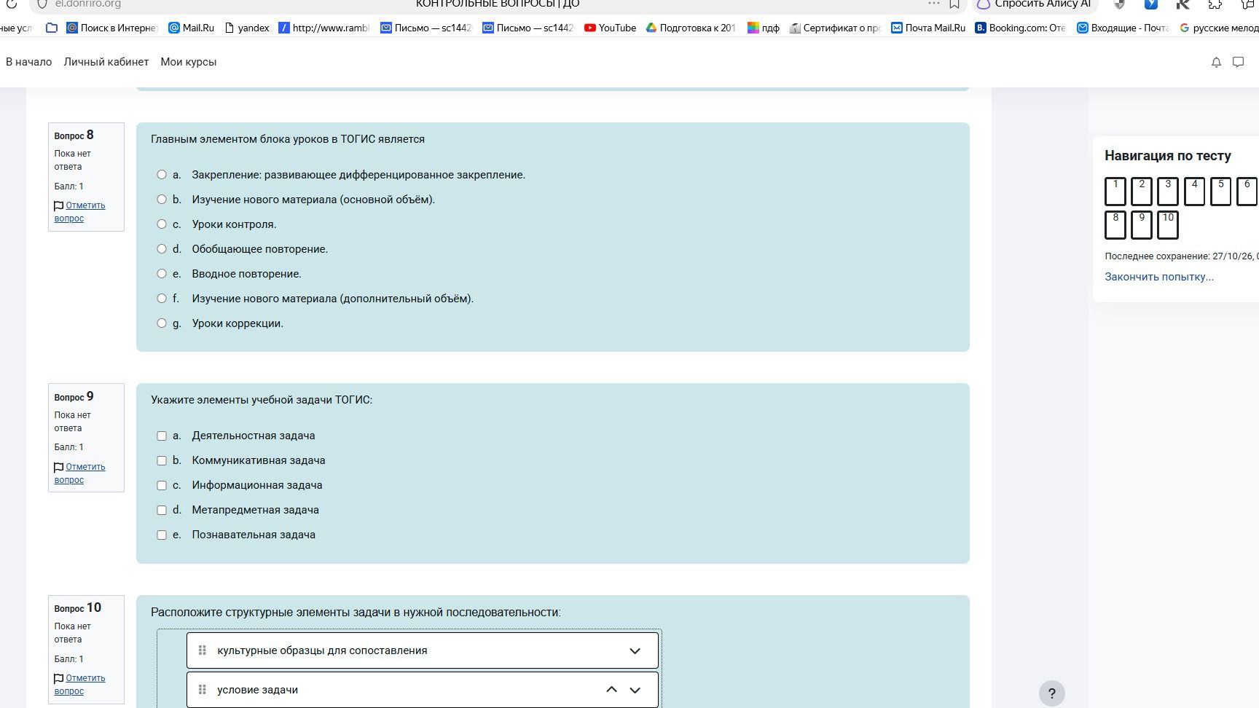The image size is (1259, 708).
Task: Move 'условие задачи' down with down chevron
Action: [x=635, y=691]
